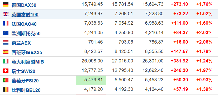Click the Belgium flag icon
This screenshot has height=95, width=218.
coord(6,89)
